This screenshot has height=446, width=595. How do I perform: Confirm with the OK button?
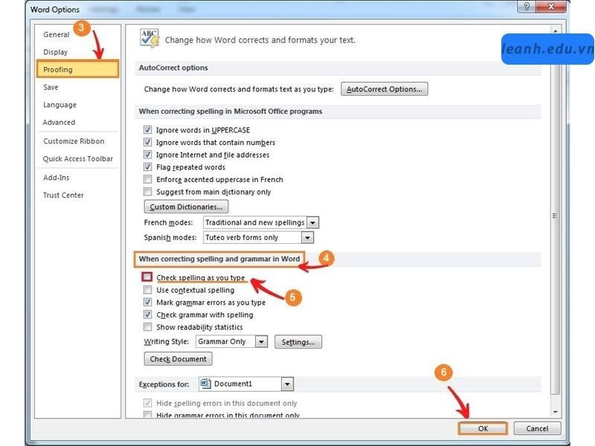pos(483,428)
